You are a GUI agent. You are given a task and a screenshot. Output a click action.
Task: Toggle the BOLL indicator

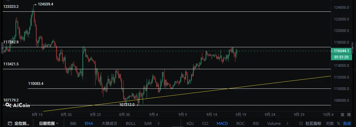(x=131, y=124)
